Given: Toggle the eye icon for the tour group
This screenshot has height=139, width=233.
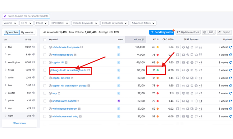Looking at the screenshot, I should [34, 47].
